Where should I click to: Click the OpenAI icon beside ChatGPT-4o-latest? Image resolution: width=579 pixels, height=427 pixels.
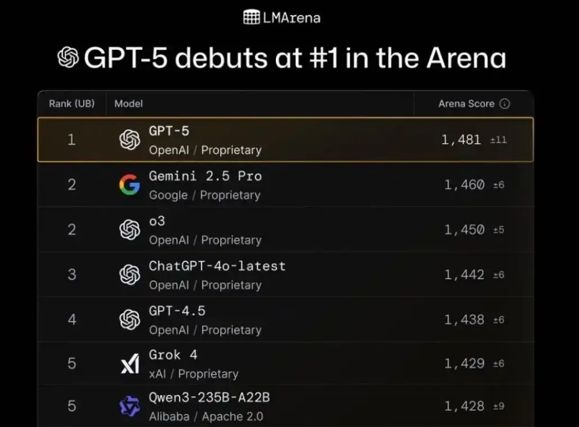(x=130, y=274)
